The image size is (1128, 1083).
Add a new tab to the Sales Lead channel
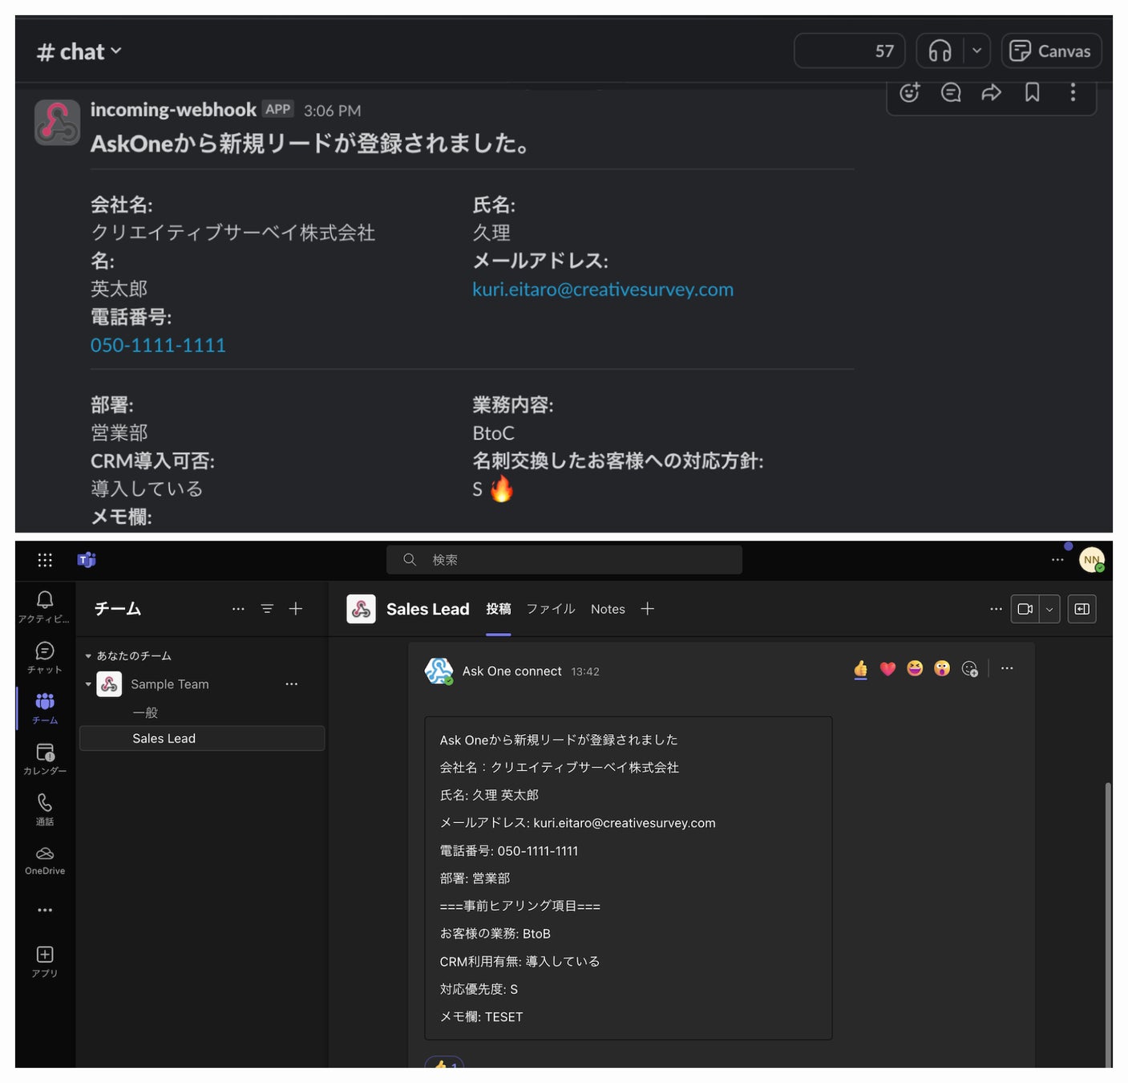648,609
